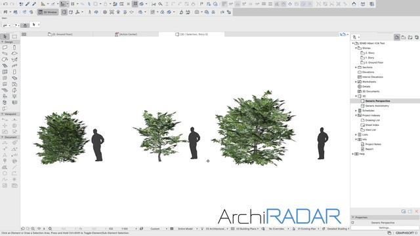Select the Arrow tool in the toolbox
The width and height of the screenshot is (420, 236).
tap(5, 37)
